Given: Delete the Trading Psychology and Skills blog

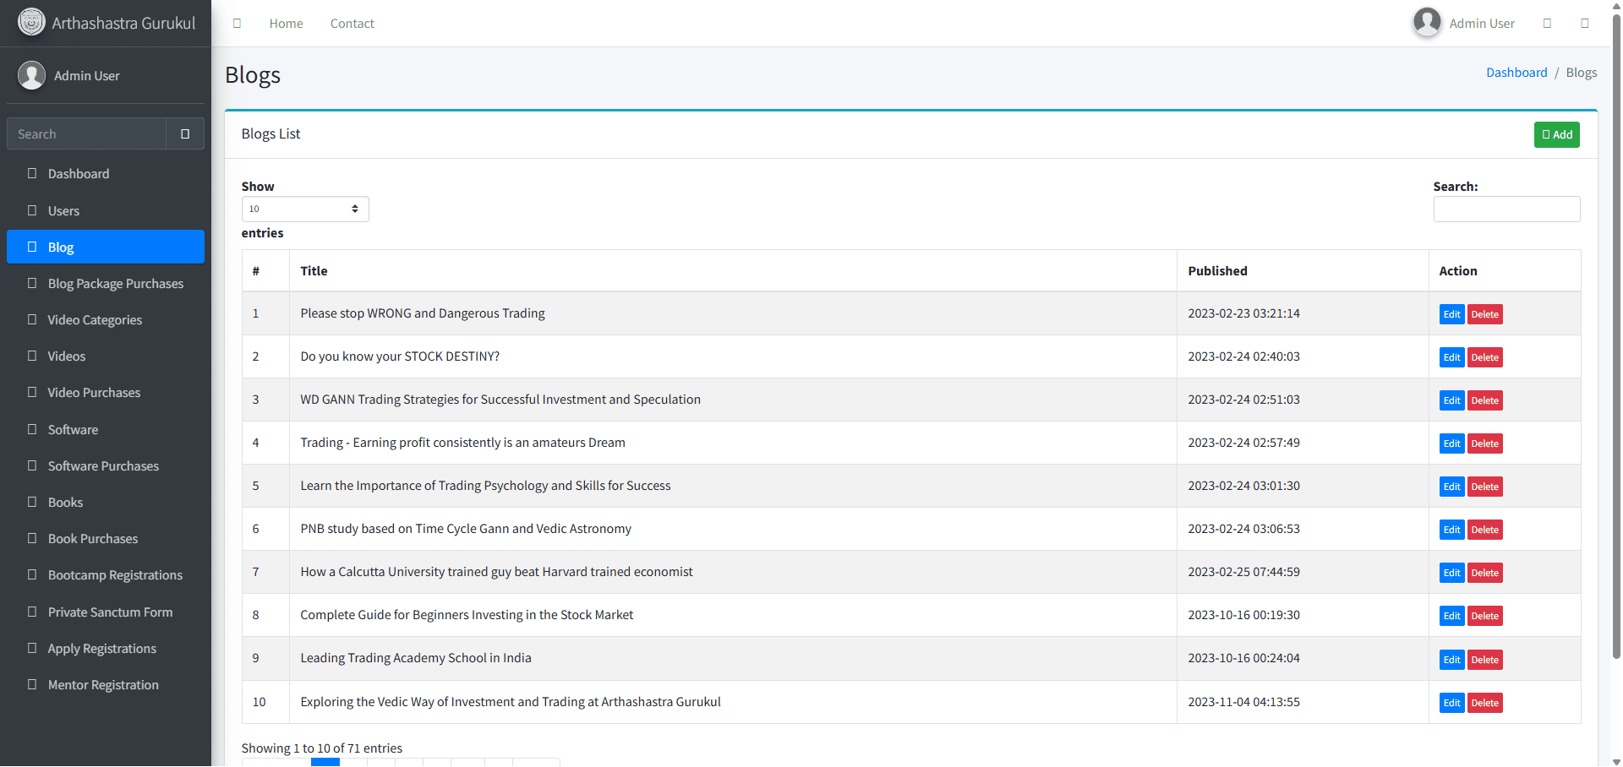Looking at the screenshot, I should tap(1484, 487).
